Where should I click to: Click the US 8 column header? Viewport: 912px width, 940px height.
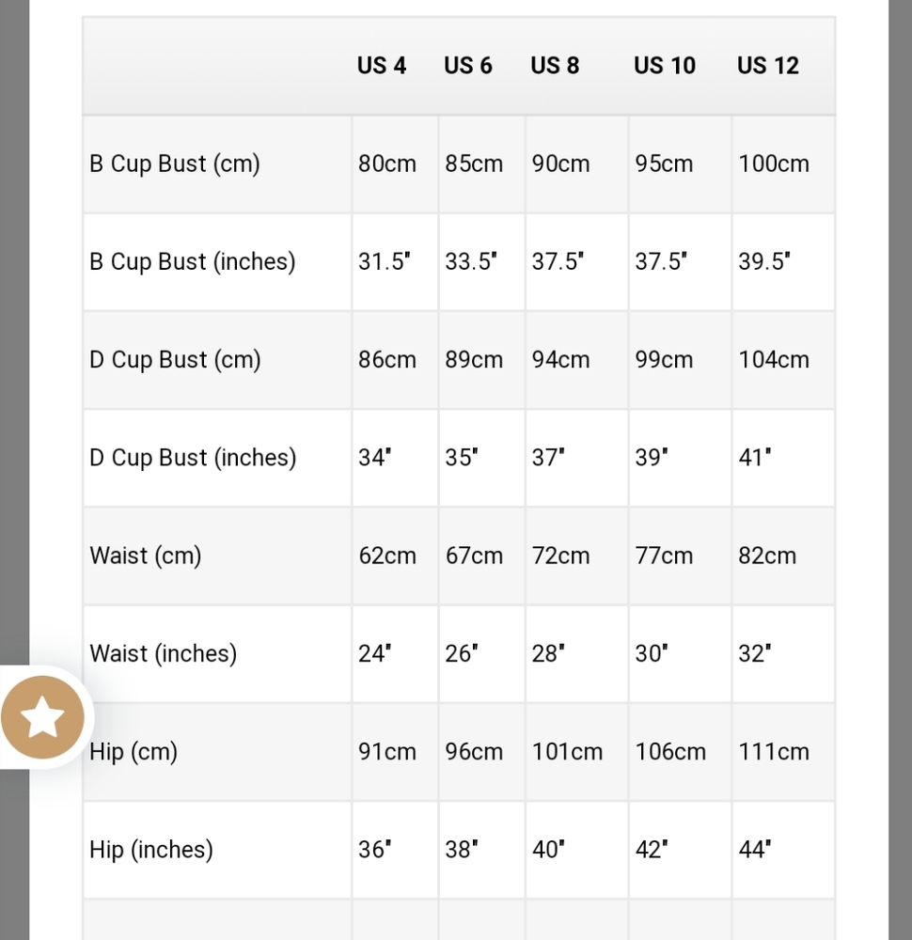555,66
